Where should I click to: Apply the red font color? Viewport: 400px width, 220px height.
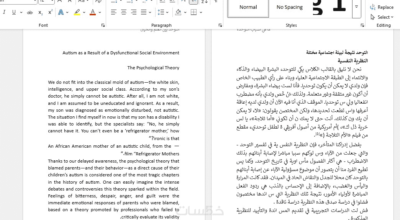coord(93,12)
